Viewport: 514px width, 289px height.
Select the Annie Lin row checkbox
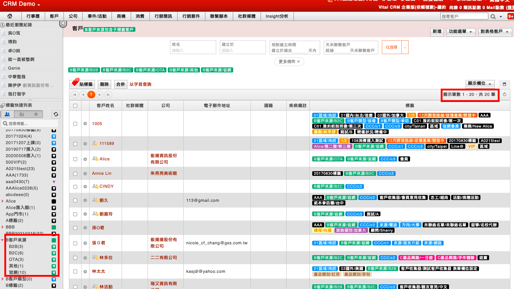(75, 174)
